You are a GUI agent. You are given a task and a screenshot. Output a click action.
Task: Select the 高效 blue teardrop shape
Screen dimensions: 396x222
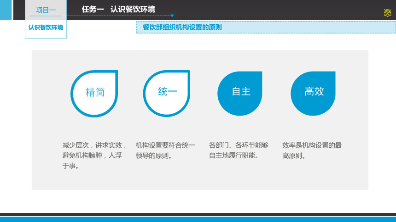(313, 94)
